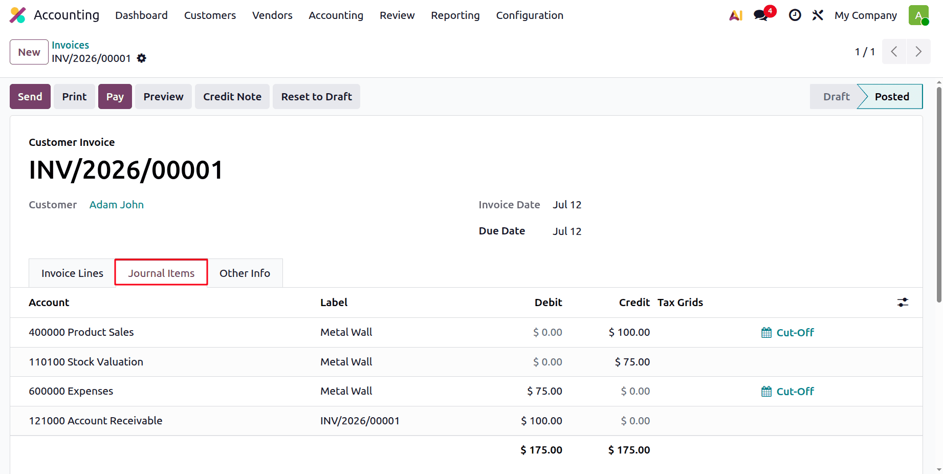Click the Debit column header
This screenshot has height=474, width=943.
tap(548, 303)
